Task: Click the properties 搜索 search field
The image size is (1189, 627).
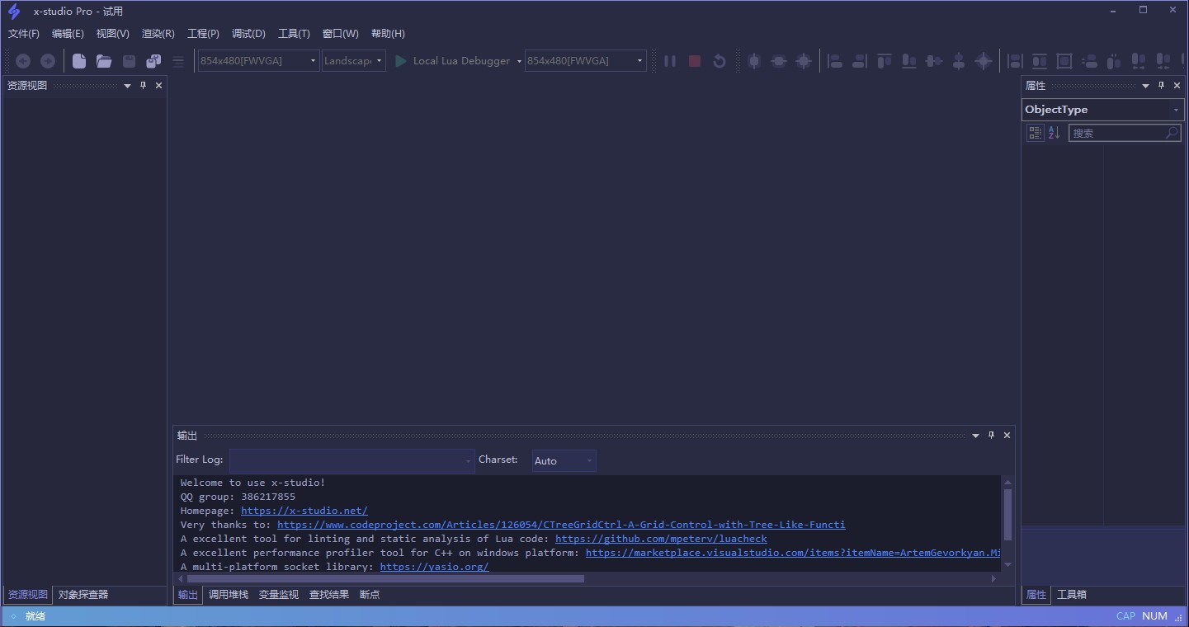Action: (x=1117, y=133)
